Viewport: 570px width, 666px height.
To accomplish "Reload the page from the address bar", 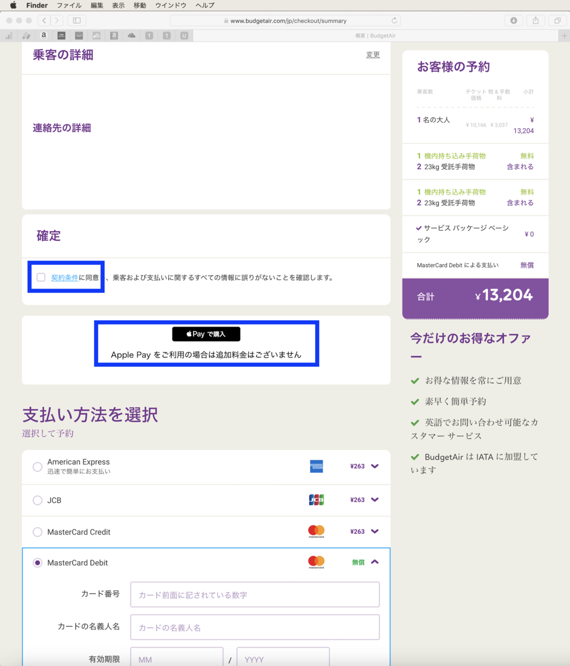I will (x=395, y=21).
